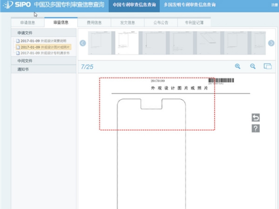Click the 20170109 date on document
279x209 pixels.
[158, 81]
